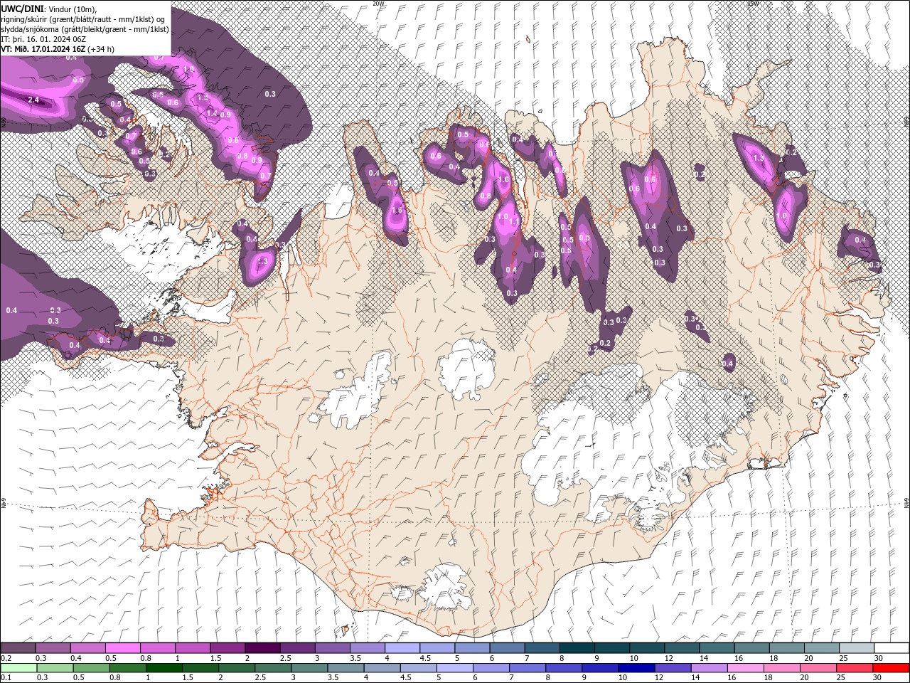Click bottom legend row bright red 30 swatch
Image resolution: width=910 pixels, height=683 pixels.
point(891,667)
